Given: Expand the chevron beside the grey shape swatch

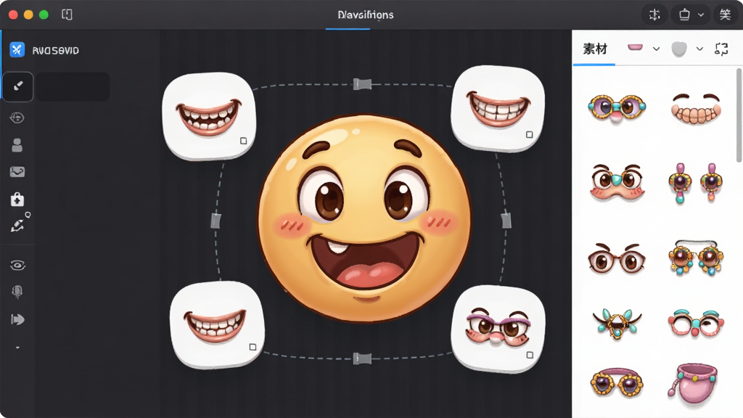Looking at the screenshot, I should (699, 49).
